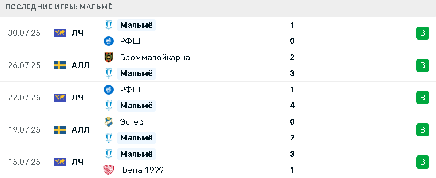
Task: Click Swedish flag icon for 19.07.25 match
Action: click(x=61, y=130)
